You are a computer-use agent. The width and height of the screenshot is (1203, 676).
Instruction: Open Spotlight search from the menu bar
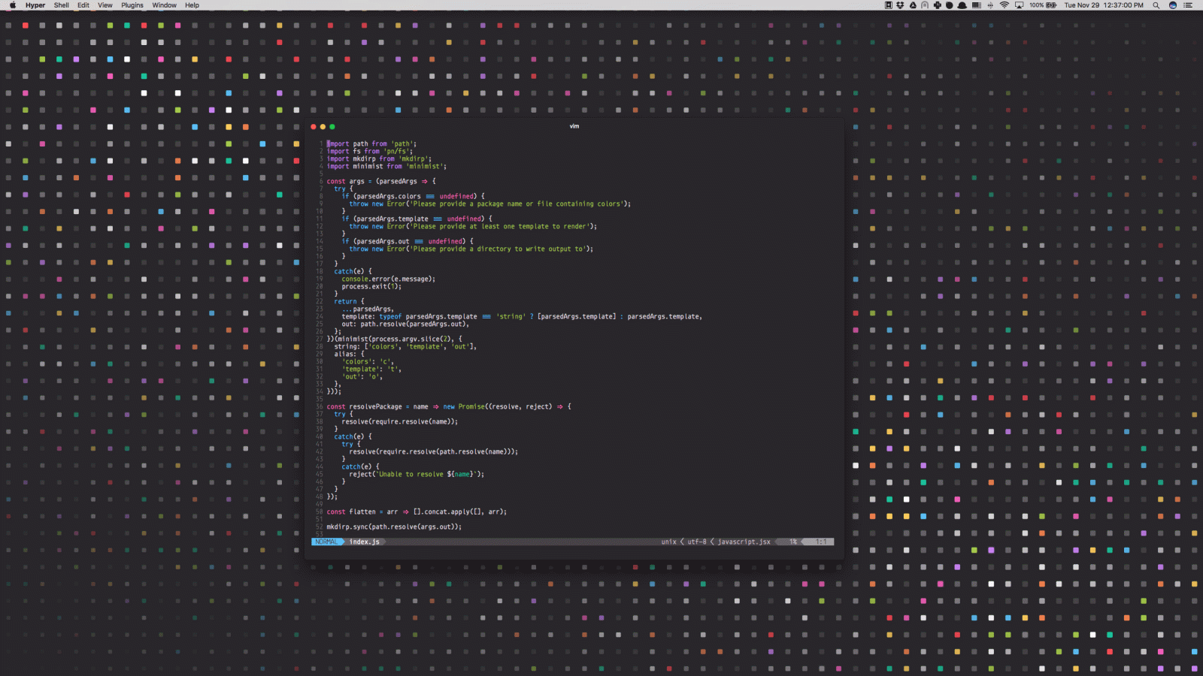coord(1156,5)
